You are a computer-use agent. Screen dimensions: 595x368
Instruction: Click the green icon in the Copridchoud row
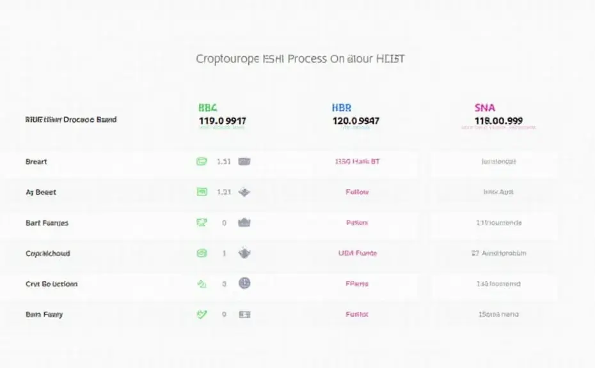coord(202,253)
